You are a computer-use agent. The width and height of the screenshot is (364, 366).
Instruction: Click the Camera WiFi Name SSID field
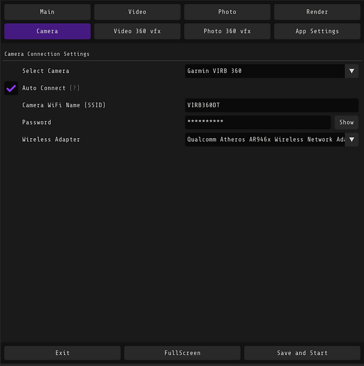click(272, 105)
